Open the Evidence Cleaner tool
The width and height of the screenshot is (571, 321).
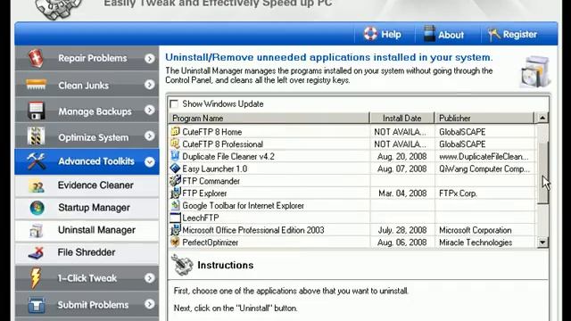(87, 185)
